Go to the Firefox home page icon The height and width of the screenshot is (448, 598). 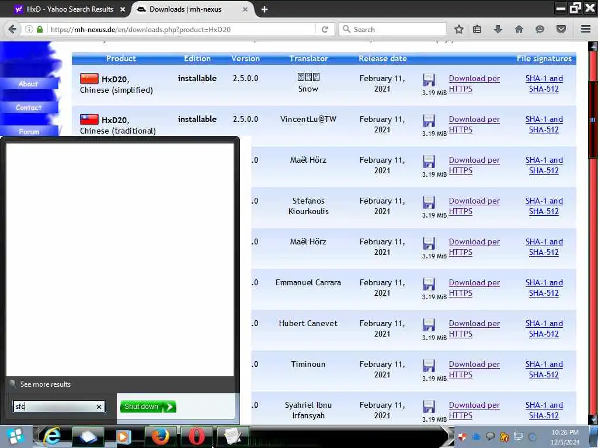[519, 29]
